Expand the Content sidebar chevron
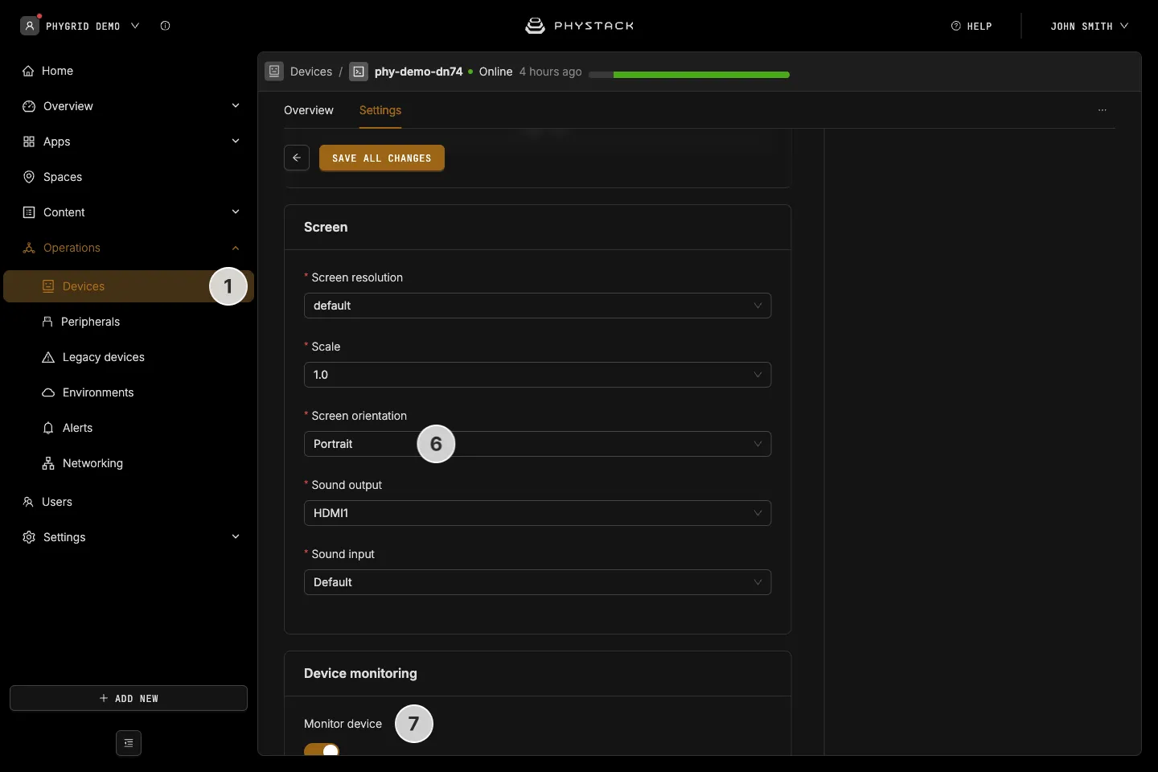Screen dimensions: 1158x772 (x=236, y=212)
